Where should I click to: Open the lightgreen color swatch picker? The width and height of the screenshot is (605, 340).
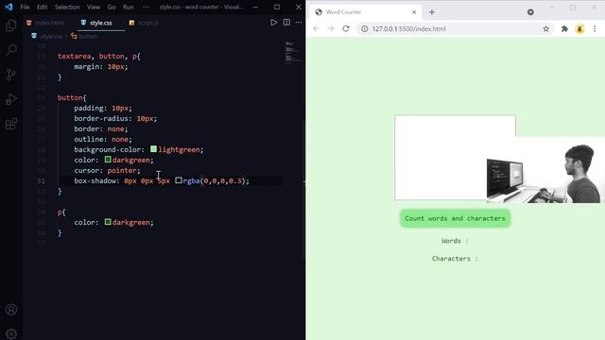[153, 149]
